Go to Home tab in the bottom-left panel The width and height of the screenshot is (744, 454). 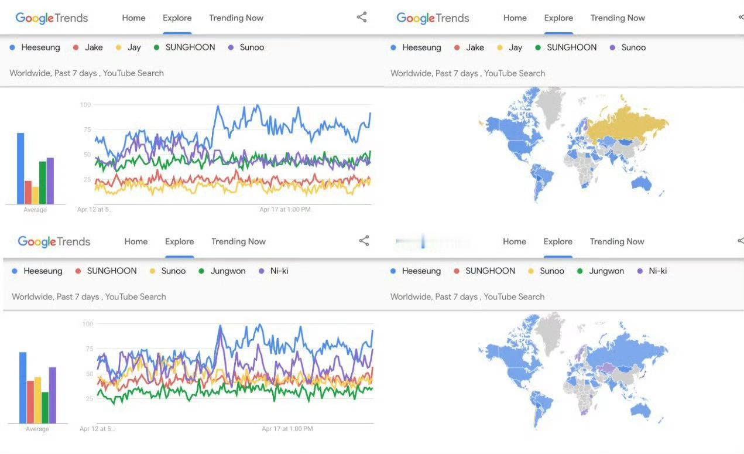pyautogui.click(x=136, y=241)
